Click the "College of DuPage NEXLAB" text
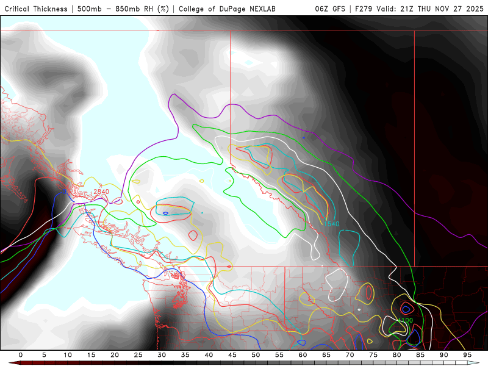This screenshot has height=366, width=488. (x=227, y=9)
